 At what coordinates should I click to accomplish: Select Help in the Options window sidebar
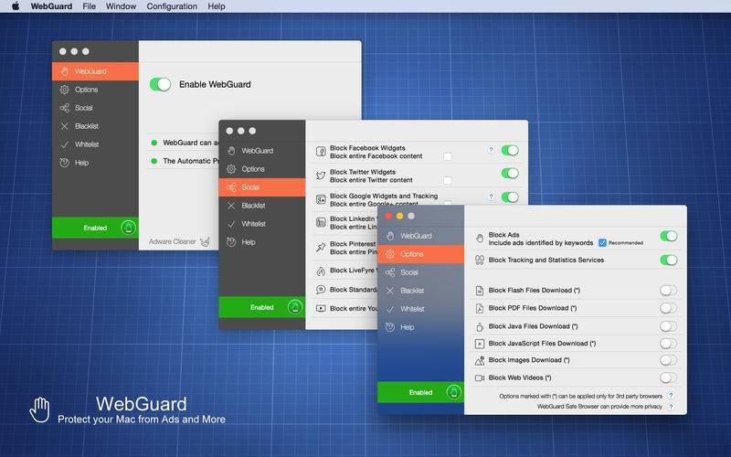[x=421, y=327]
